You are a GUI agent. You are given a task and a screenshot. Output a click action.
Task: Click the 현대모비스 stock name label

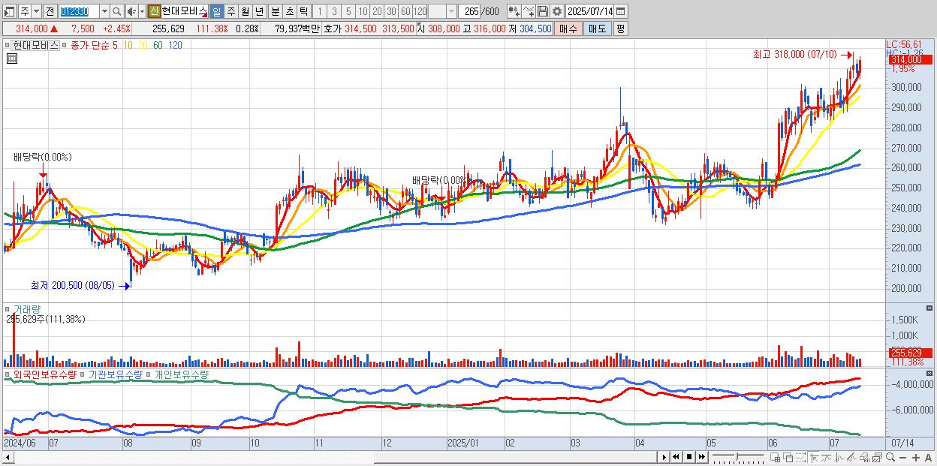(185, 11)
